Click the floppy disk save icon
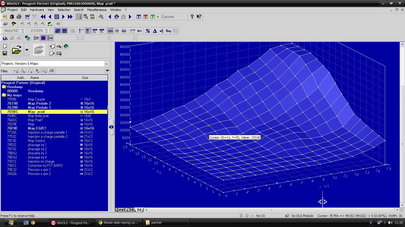The height and width of the screenshot is (227, 405). coord(4,53)
